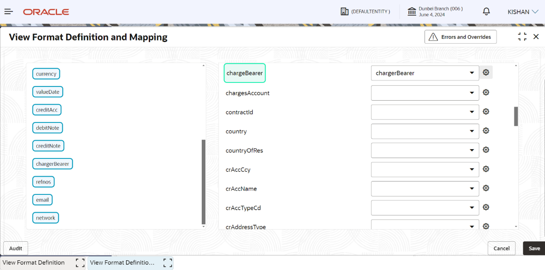Open the chargeBearer mapping dropdown

pos(425,73)
